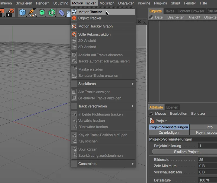Open Motion Tracker Graph entry
The width and height of the screenshot is (217, 183).
pos(103,26)
